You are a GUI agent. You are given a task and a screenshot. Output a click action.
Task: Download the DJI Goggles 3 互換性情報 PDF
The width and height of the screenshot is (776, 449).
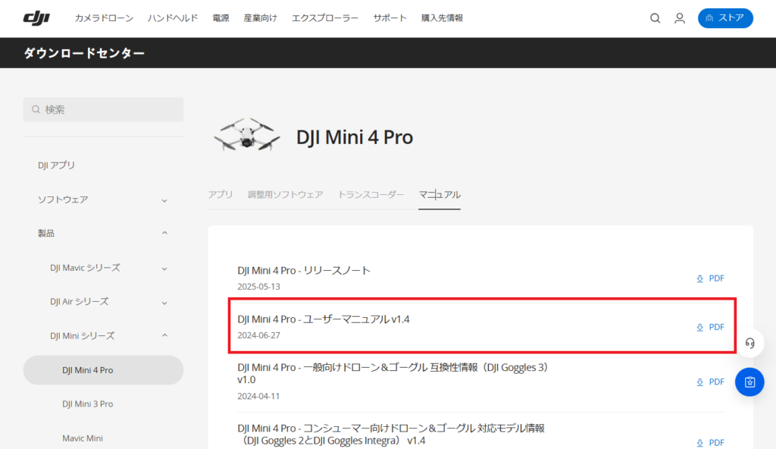coord(710,382)
